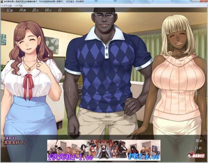Minimize the game window
The width and height of the screenshot is (208, 163).
pyautogui.click(x=193, y=2)
